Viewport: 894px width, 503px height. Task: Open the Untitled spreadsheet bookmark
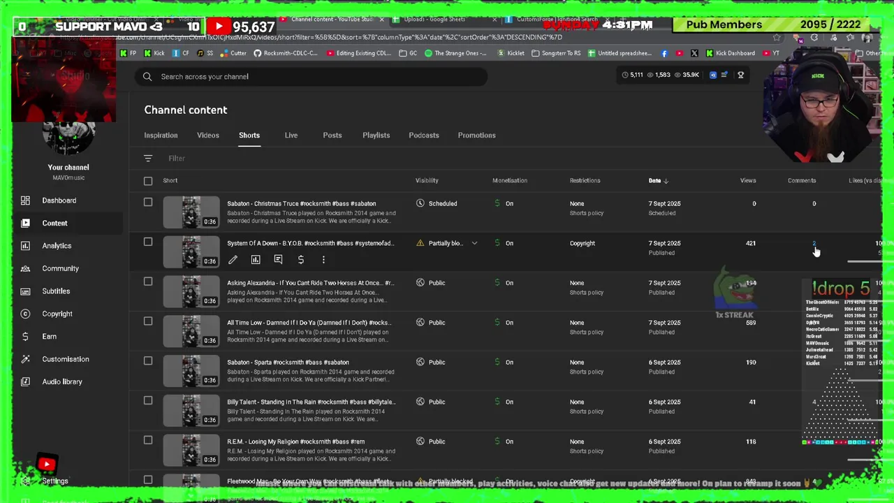(x=620, y=53)
